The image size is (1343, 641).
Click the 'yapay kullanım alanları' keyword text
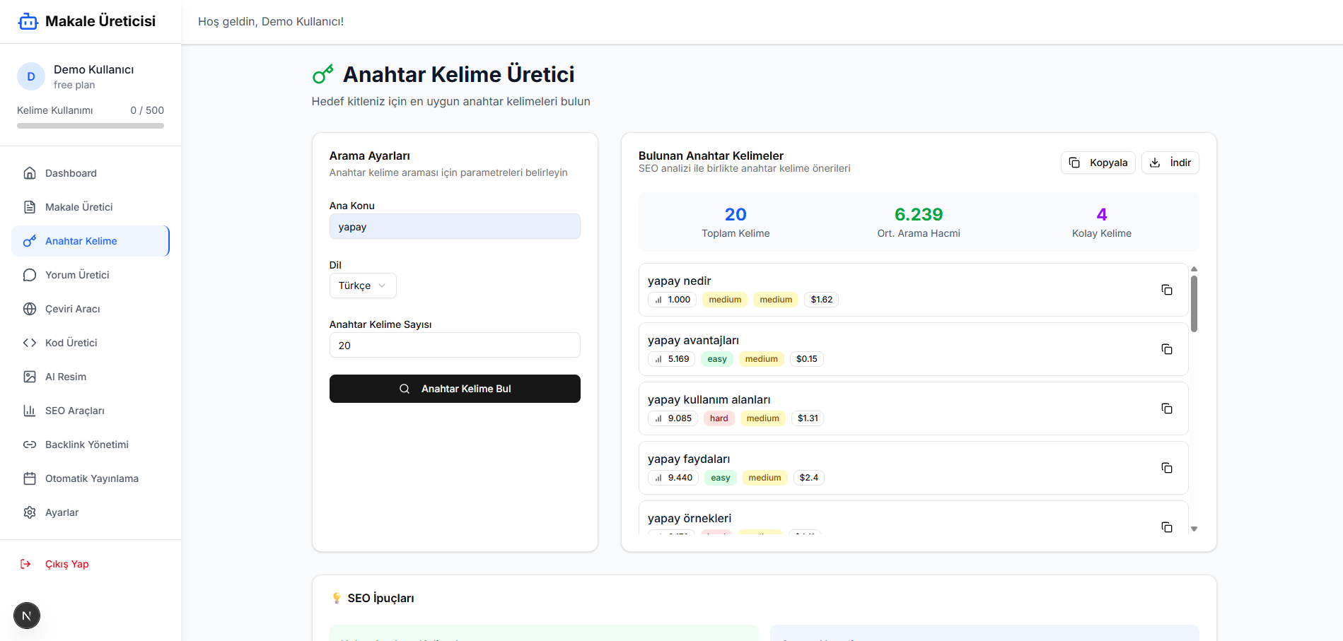[x=709, y=399]
